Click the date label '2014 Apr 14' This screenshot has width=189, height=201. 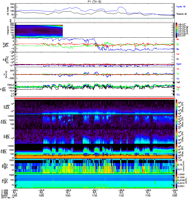click(x=8, y=198)
